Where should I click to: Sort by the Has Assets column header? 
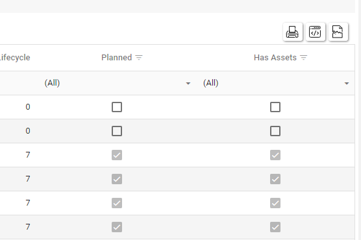point(275,58)
